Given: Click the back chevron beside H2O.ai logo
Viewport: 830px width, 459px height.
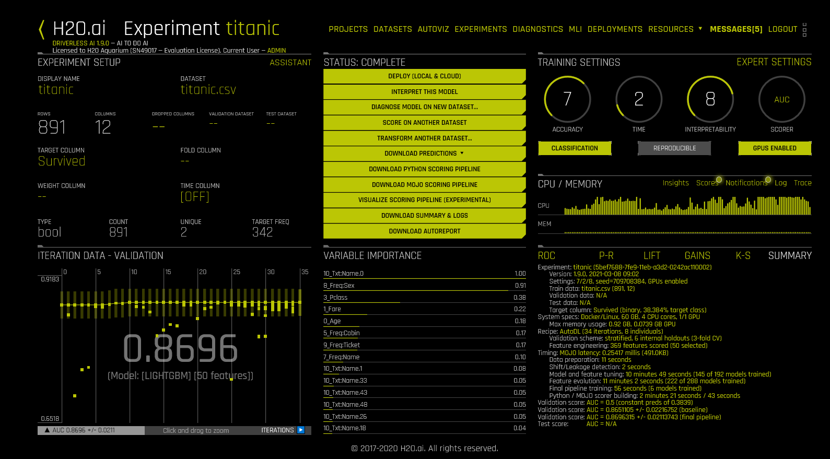Looking at the screenshot, I should point(42,29).
